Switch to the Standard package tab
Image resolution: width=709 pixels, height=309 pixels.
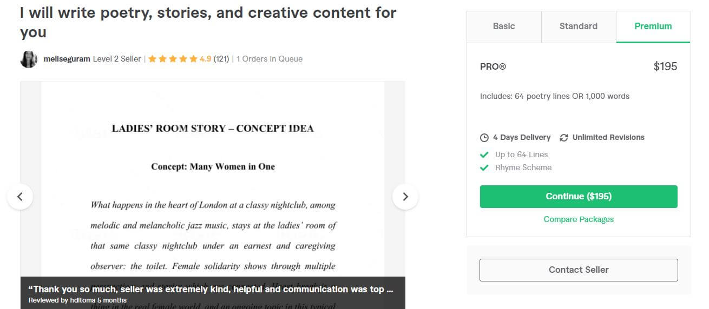[579, 26]
